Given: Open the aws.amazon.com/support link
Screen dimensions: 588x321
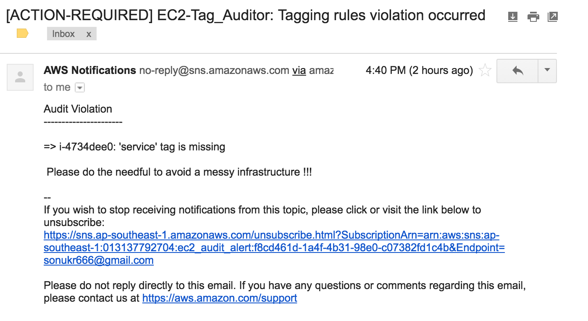Looking at the screenshot, I should pyautogui.click(x=220, y=298).
